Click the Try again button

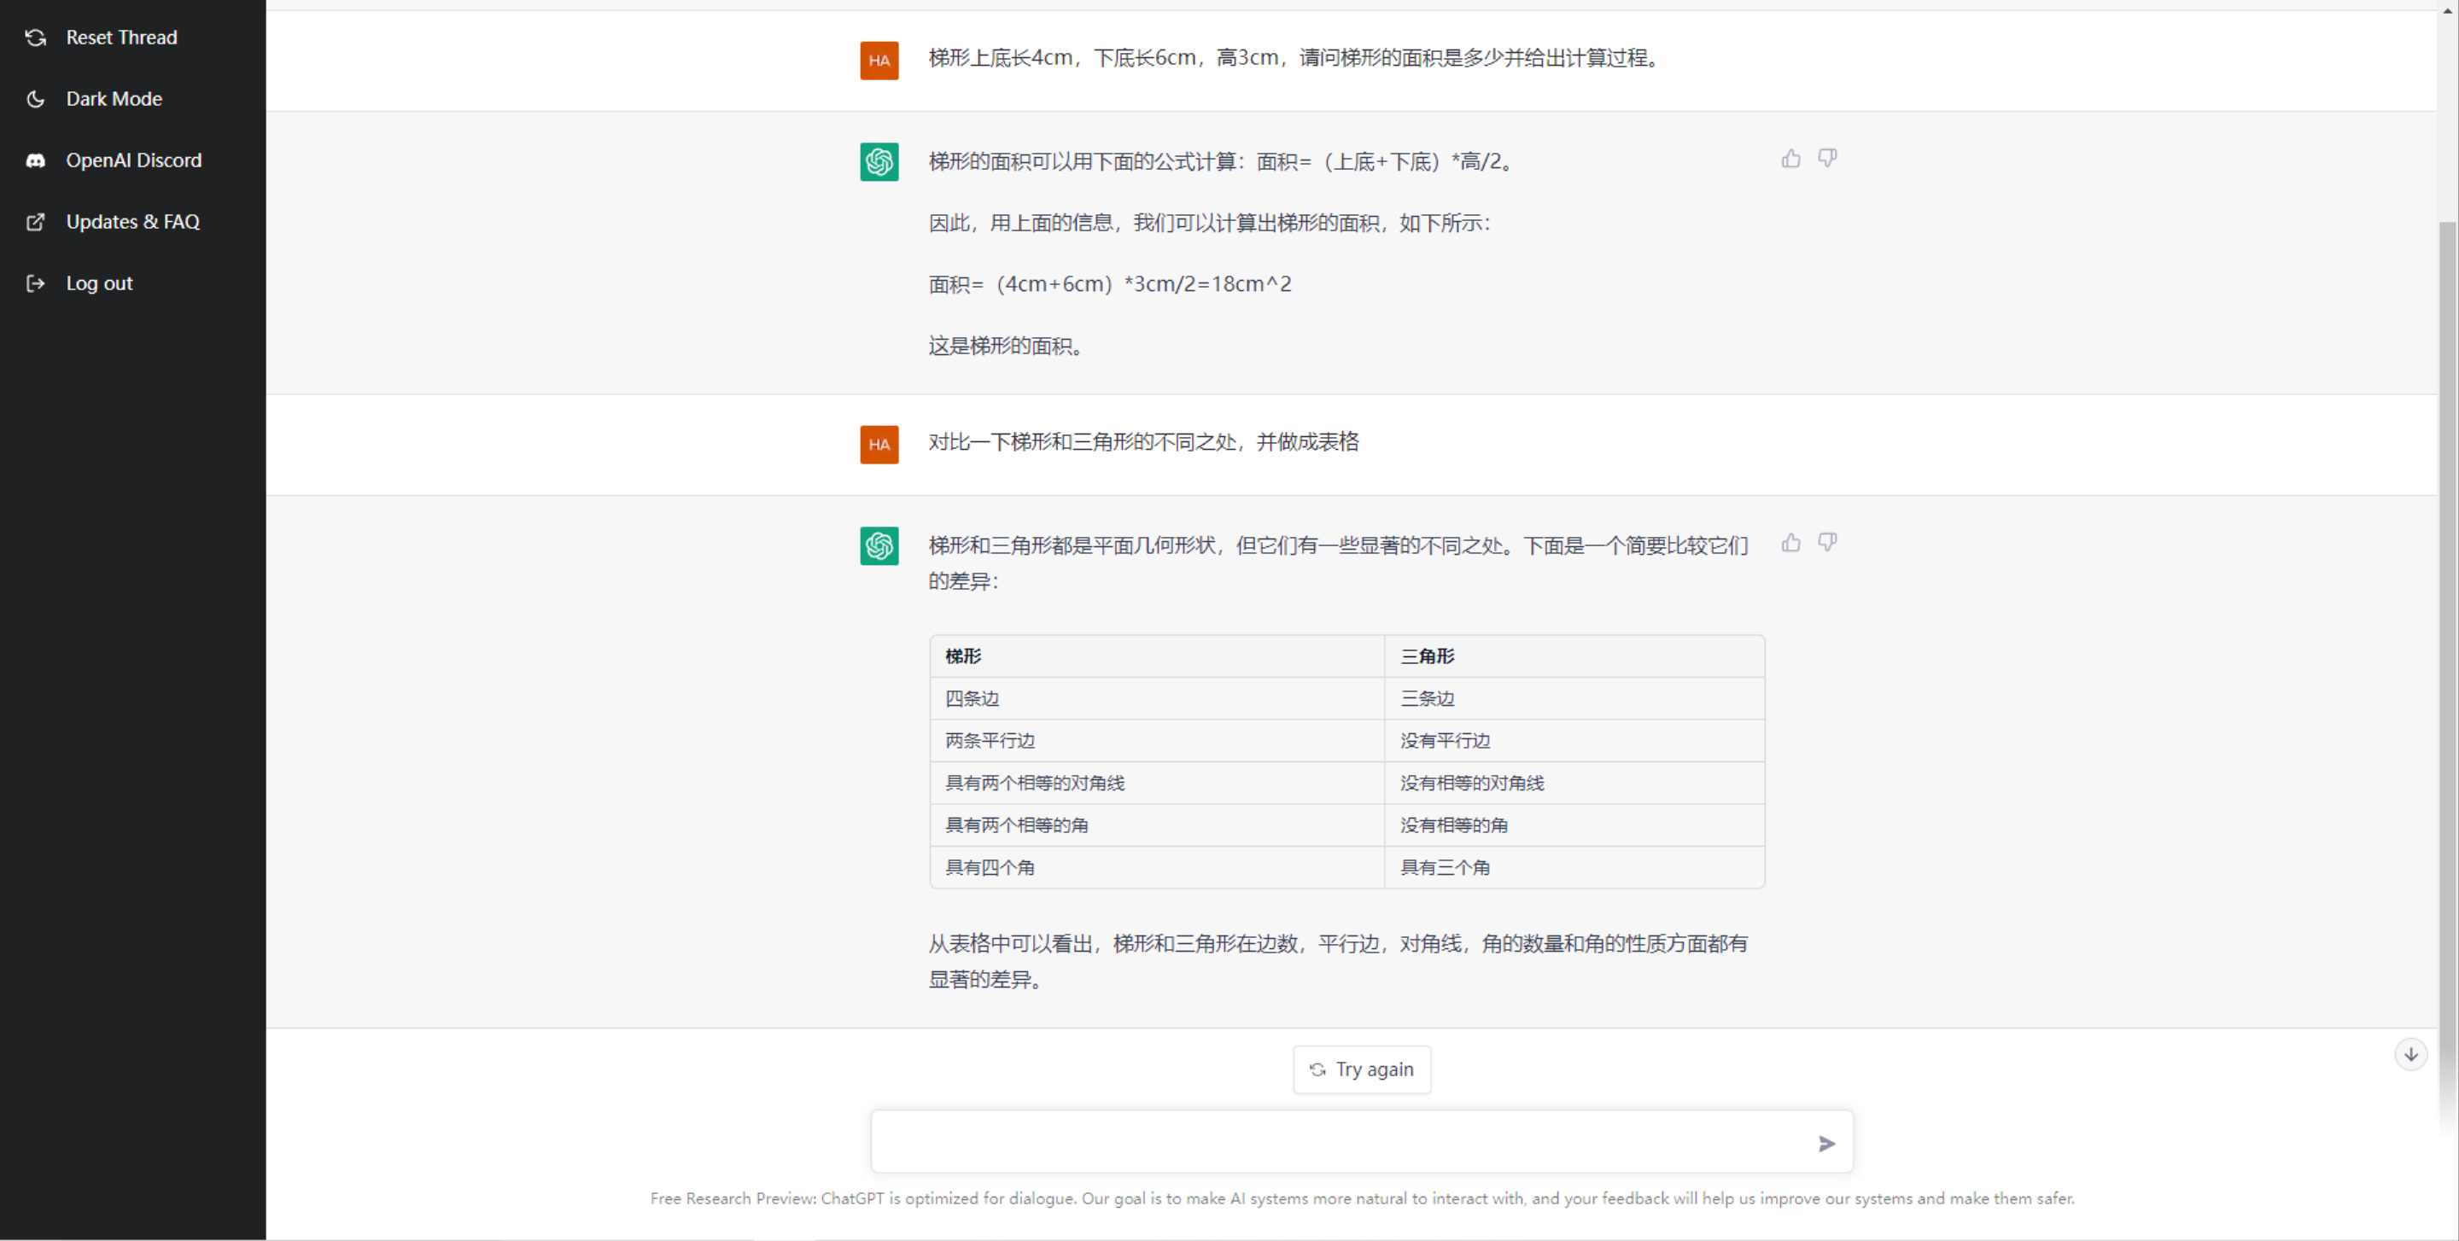[1364, 1070]
